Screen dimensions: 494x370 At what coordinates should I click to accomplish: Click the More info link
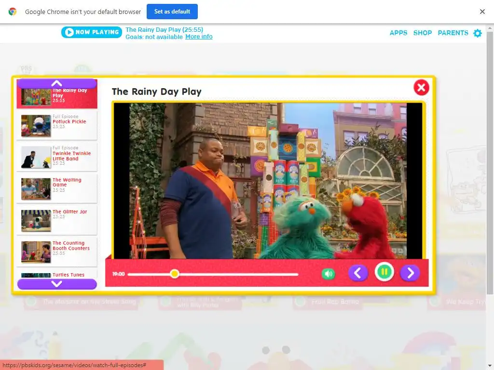199,37
